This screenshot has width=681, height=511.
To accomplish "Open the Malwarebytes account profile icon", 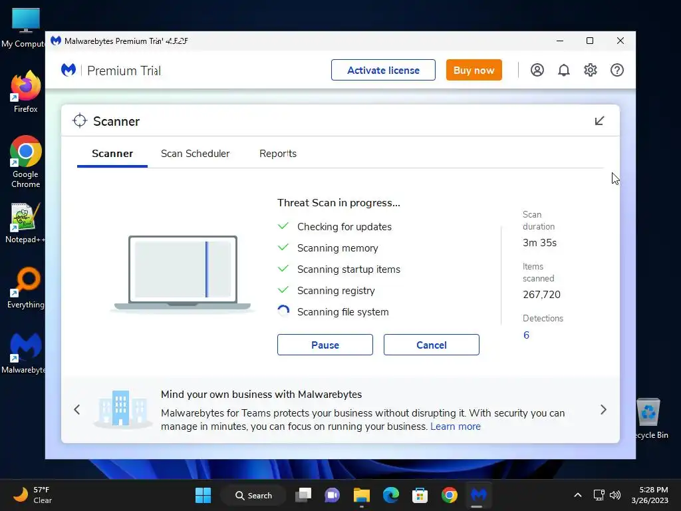I will pos(537,70).
